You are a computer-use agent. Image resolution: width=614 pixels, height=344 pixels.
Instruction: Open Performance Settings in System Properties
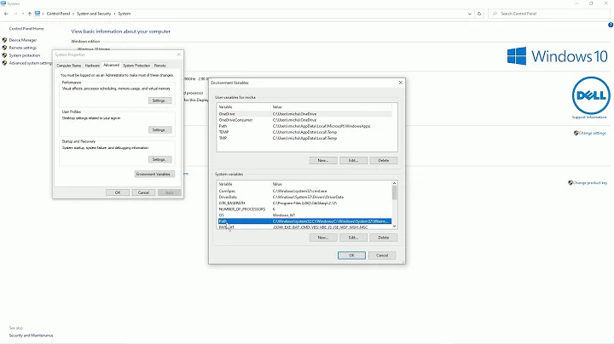159,100
